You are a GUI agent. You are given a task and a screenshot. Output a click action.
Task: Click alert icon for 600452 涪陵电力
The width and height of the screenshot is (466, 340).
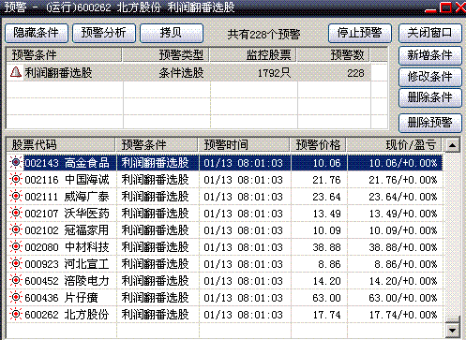click(15, 281)
